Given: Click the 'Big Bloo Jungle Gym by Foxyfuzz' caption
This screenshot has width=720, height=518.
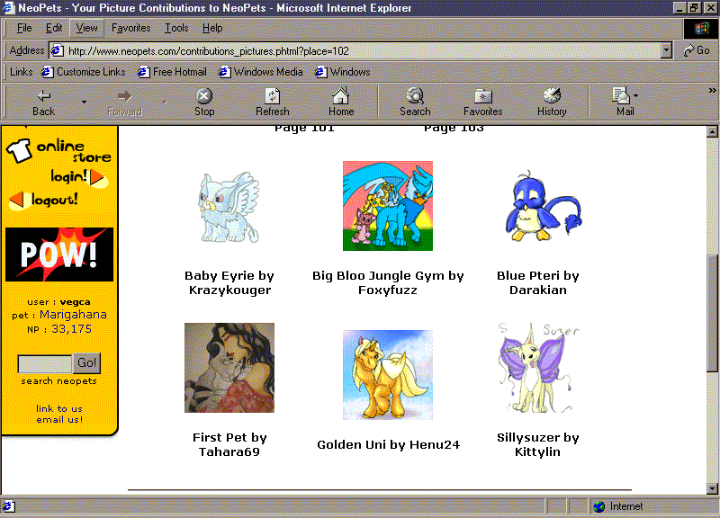Looking at the screenshot, I should pyautogui.click(x=388, y=282).
